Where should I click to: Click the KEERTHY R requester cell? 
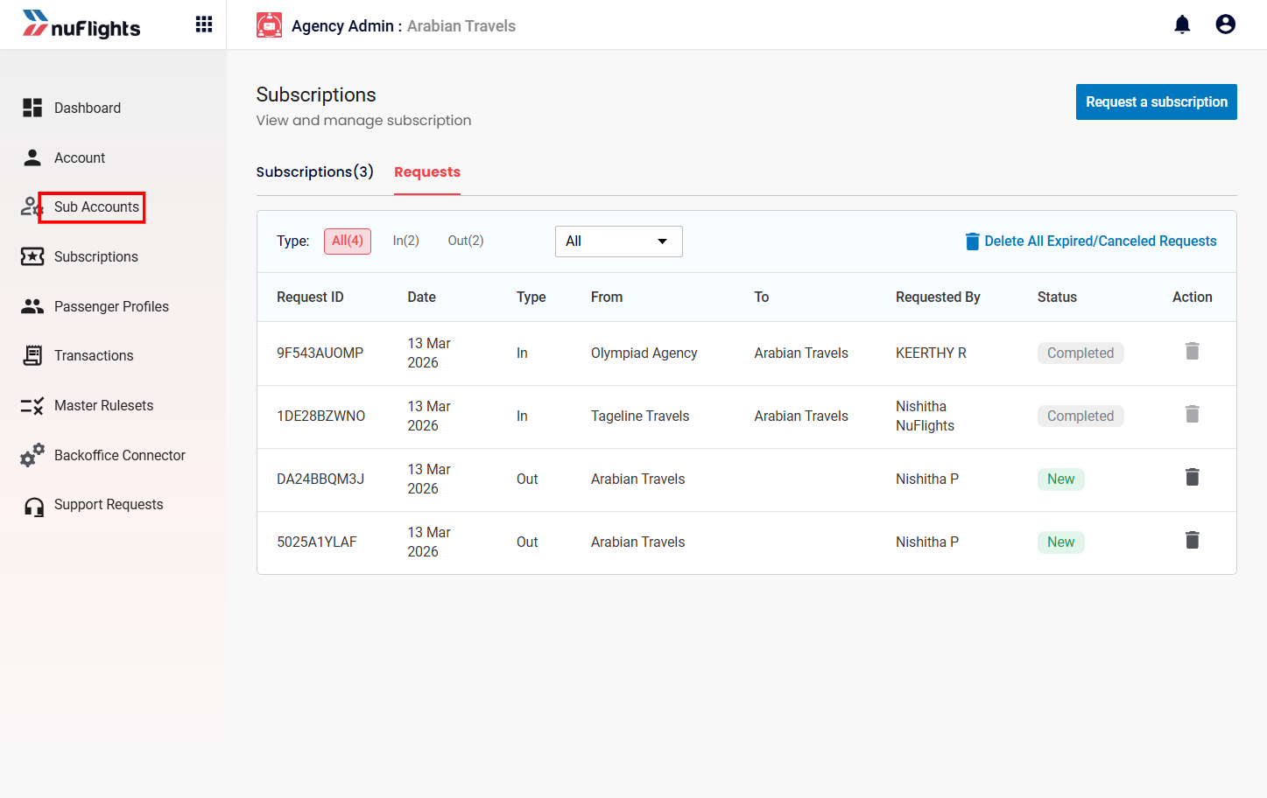coord(931,353)
